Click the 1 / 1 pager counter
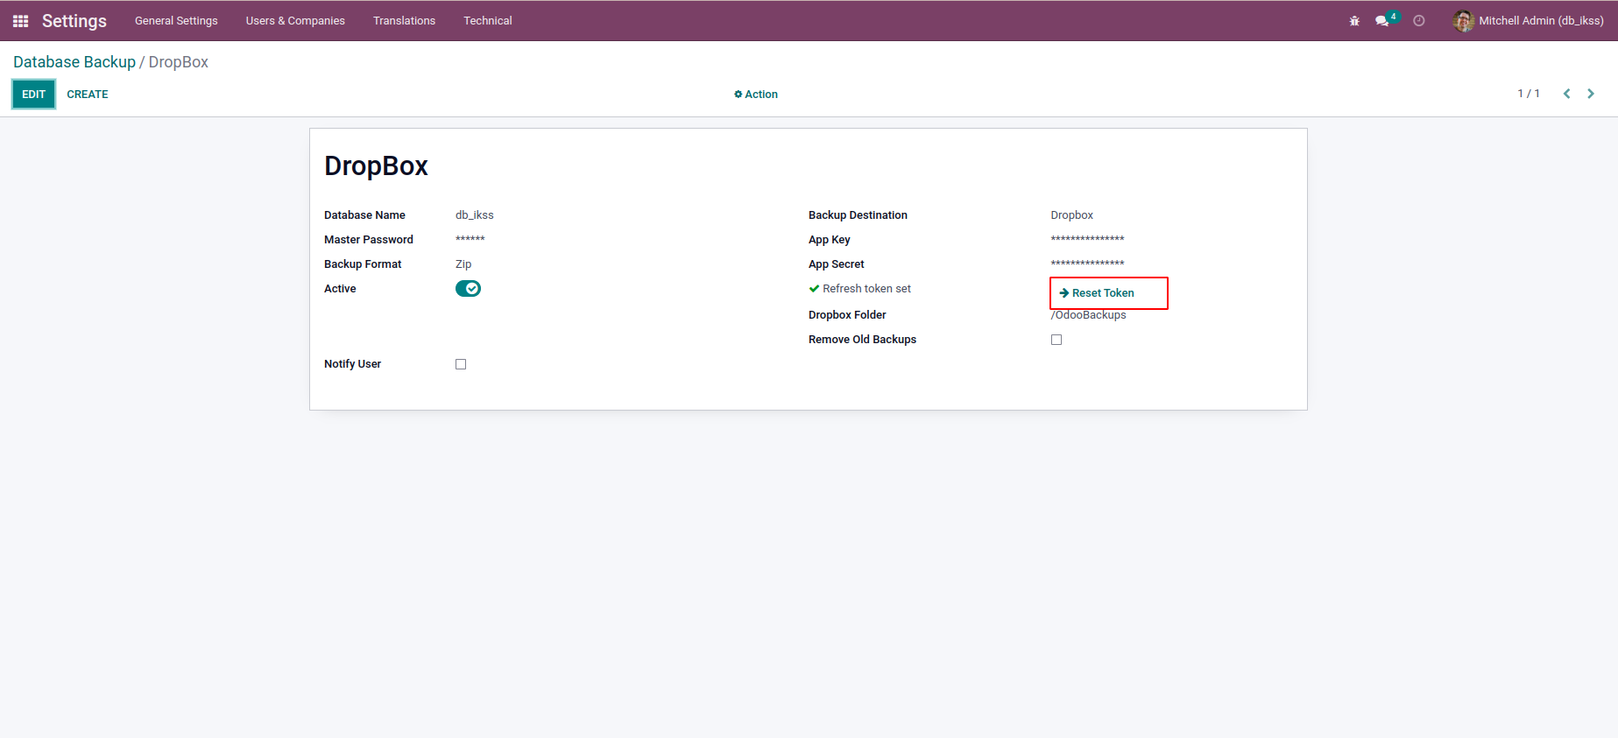 click(1528, 94)
